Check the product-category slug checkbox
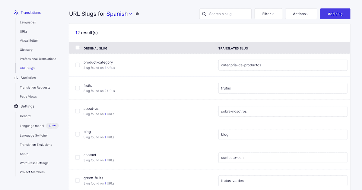This screenshot has width=362, height=190. coord(78,65)
